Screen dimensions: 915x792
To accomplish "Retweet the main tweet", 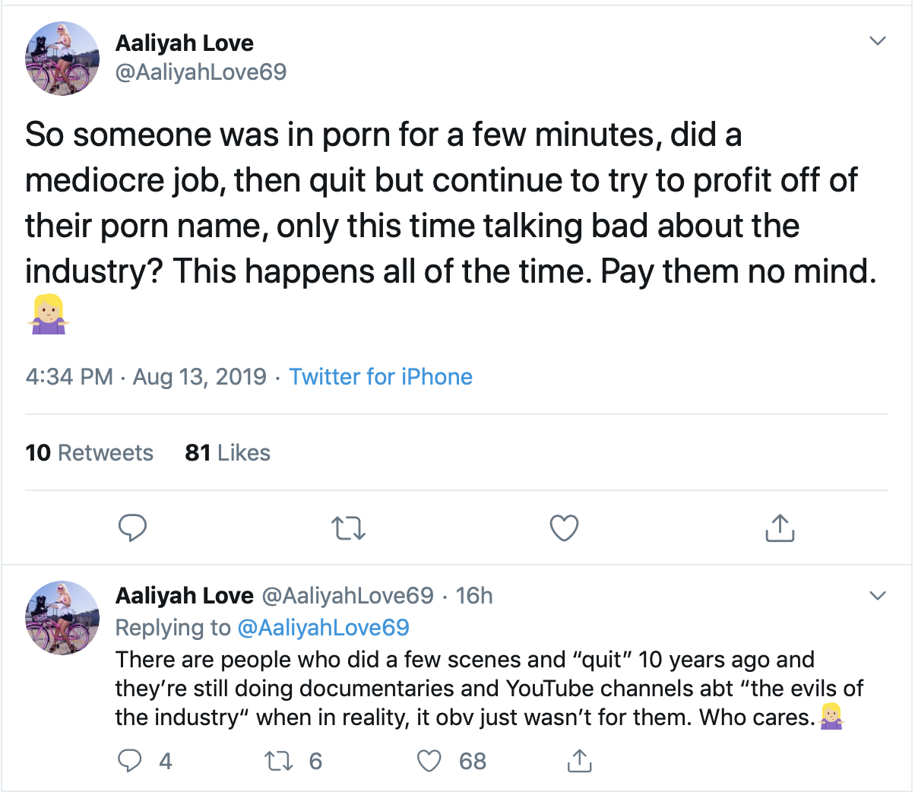I will coord(349,527).
